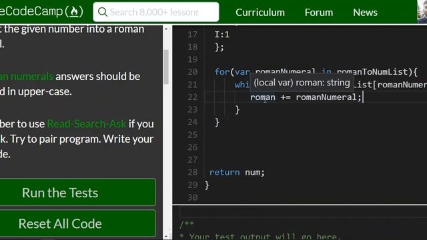Click the 'num;' text on line 28
The width and height of the screenshot is (427, 240).
(255, 172)
